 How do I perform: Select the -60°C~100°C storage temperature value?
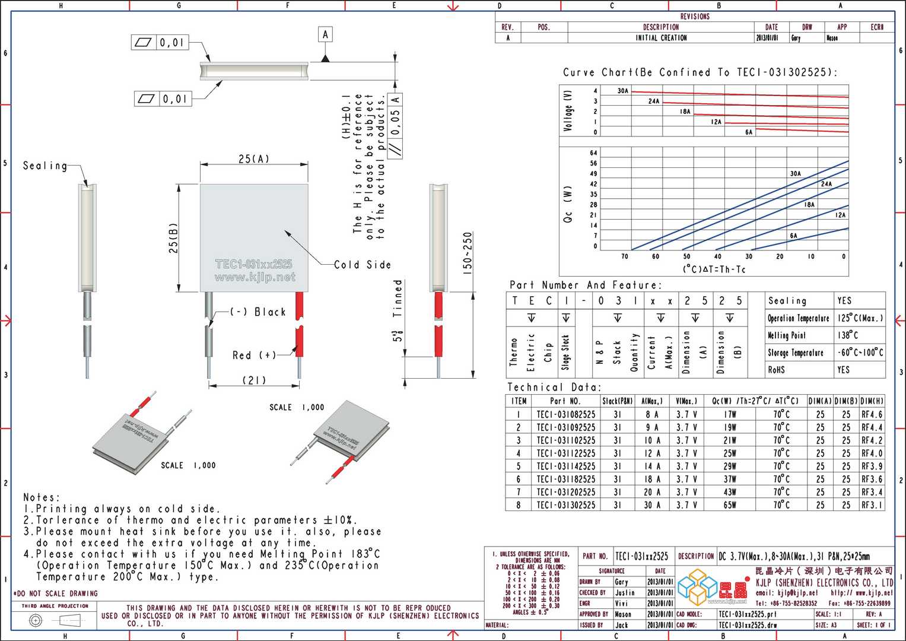pos(860,352)
